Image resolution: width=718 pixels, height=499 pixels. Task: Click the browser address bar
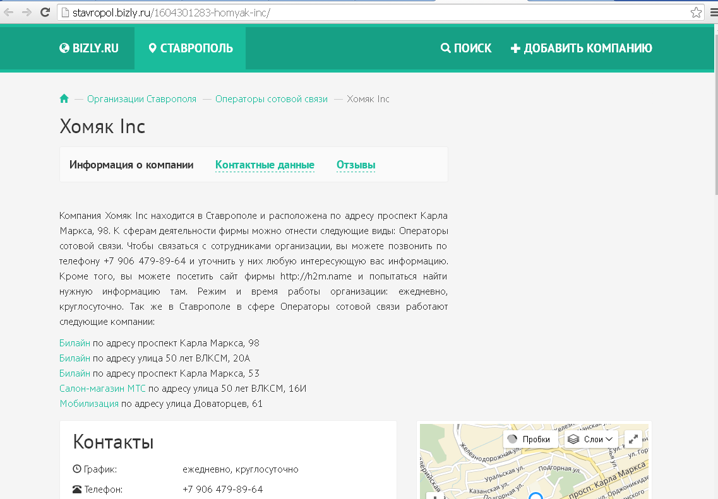coord(379,13)
